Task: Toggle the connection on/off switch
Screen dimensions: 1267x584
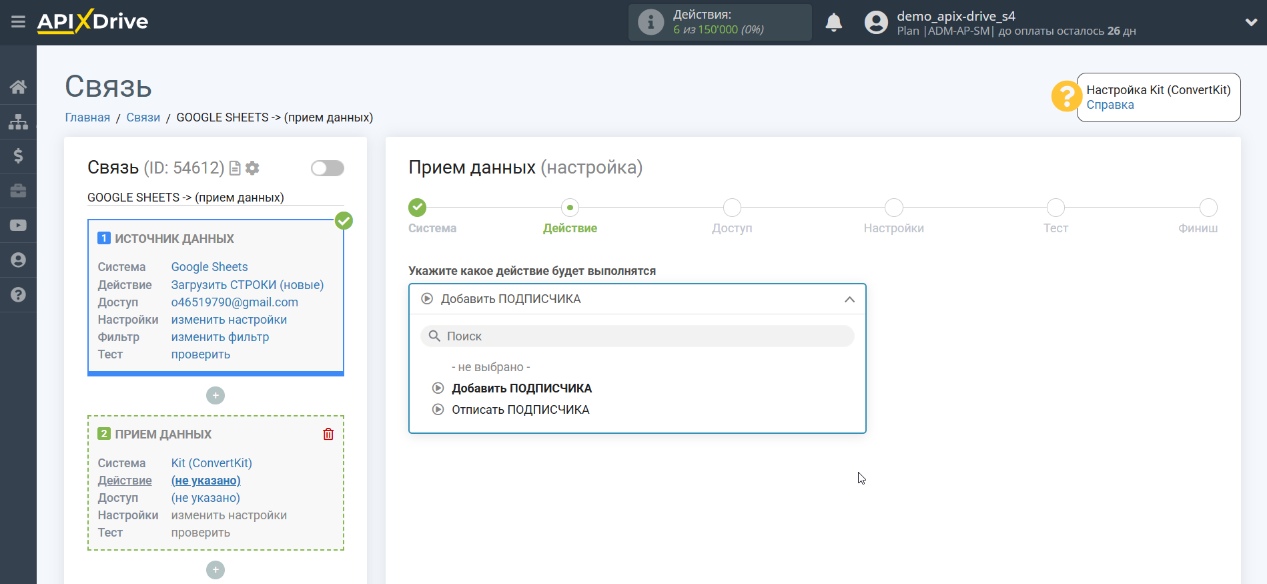Action: point(327,168)
